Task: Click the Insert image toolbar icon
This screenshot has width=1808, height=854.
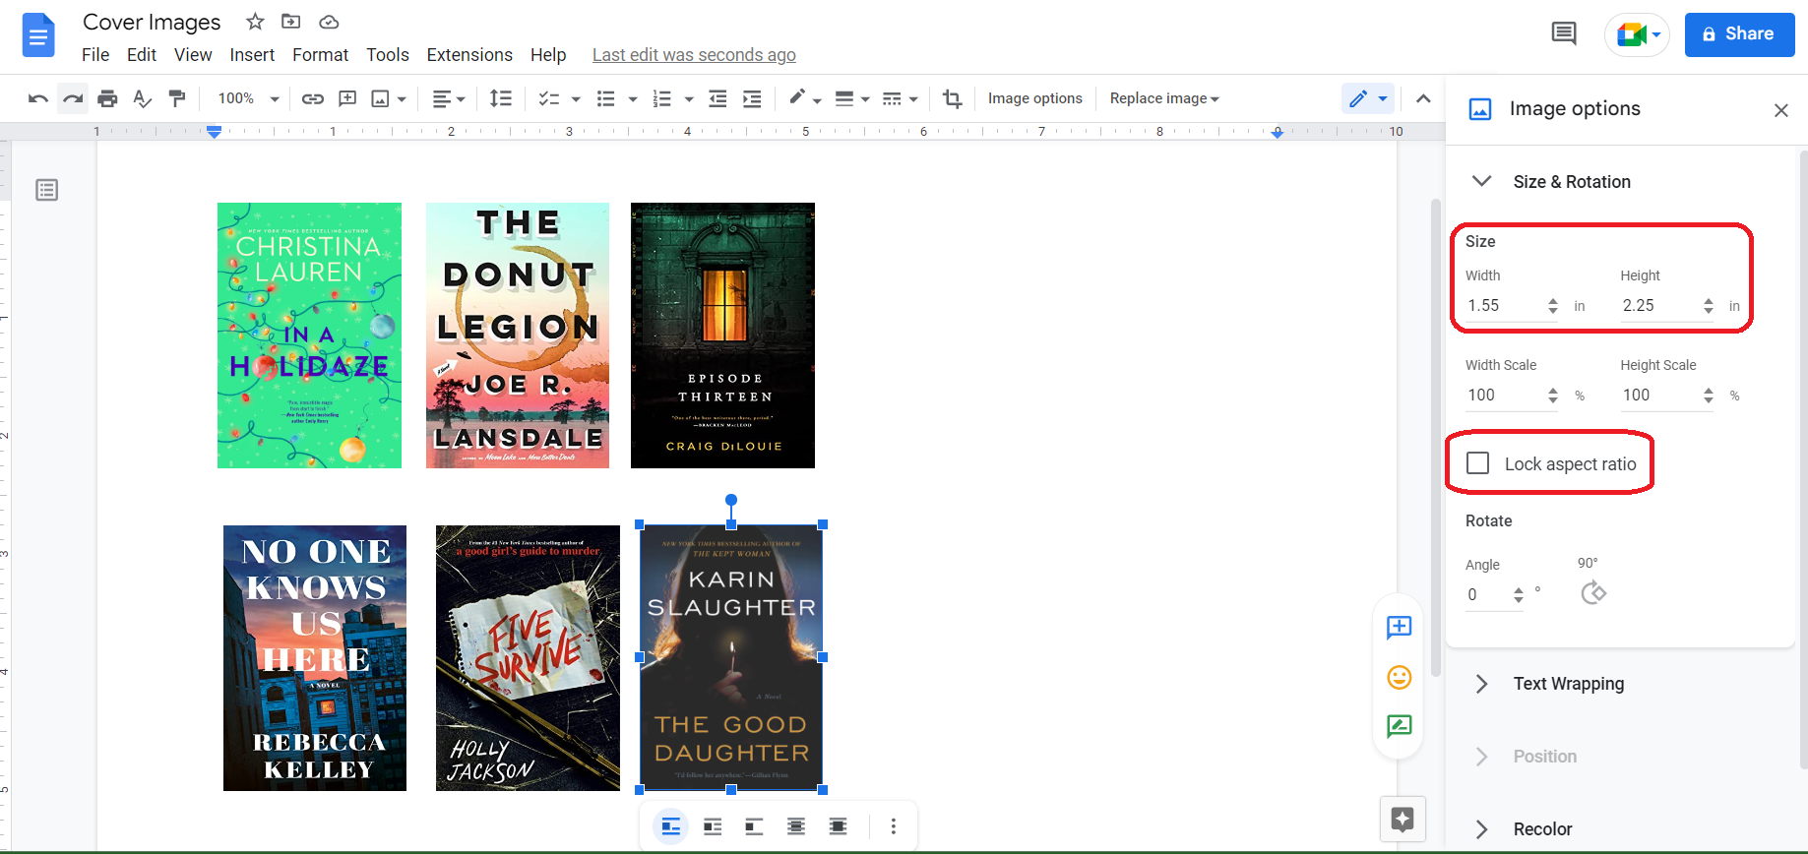Action: tap(381, 98)
